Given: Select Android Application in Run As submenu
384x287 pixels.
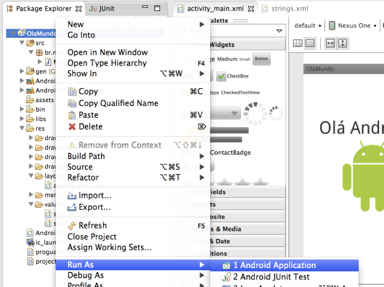Looking at the screenshot, I should 284,265.
